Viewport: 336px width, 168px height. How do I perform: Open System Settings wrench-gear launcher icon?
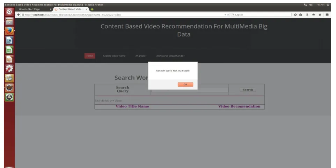tap(9, 69)
